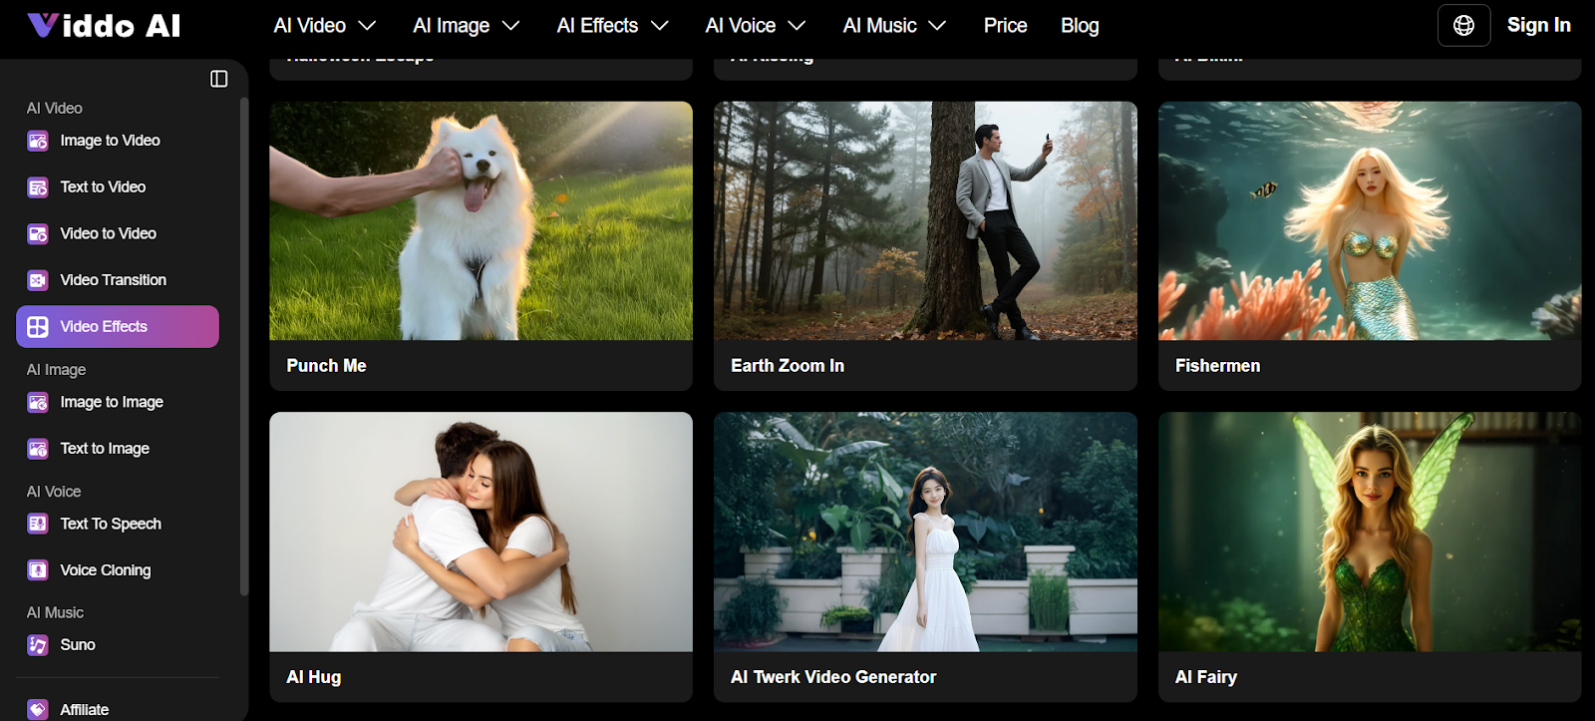Collapse the sidebar panel toggle
Screen dimensions: 1595x721
point(219,79)
